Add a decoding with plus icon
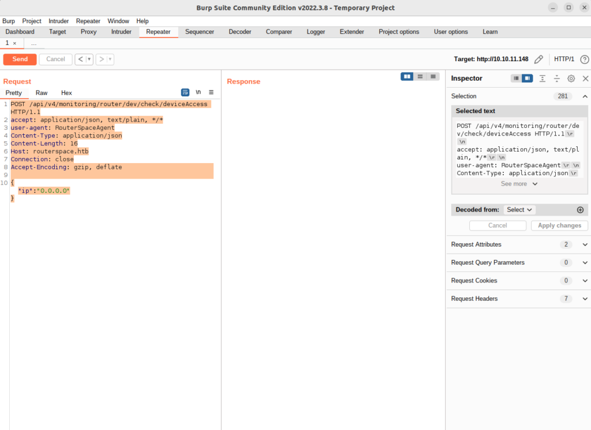 pos(581,210)
